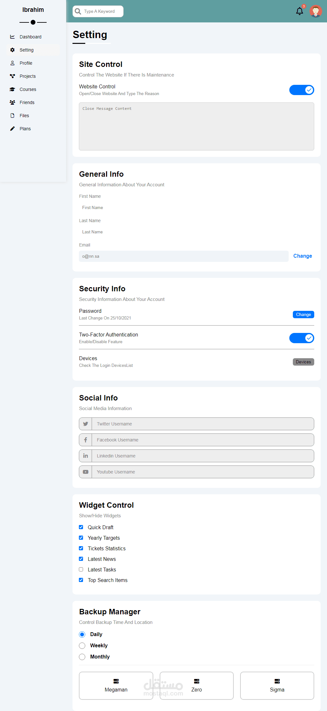The width and height of the screenshot is (327, 711).
Task: Click the search magnifier icon
Action: click(x=78, y=12)
